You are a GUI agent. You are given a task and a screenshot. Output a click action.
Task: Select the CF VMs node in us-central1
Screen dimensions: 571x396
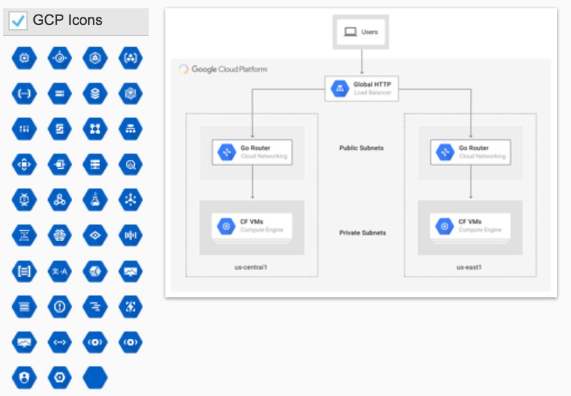pyautogui.click(x=252, y=226)
